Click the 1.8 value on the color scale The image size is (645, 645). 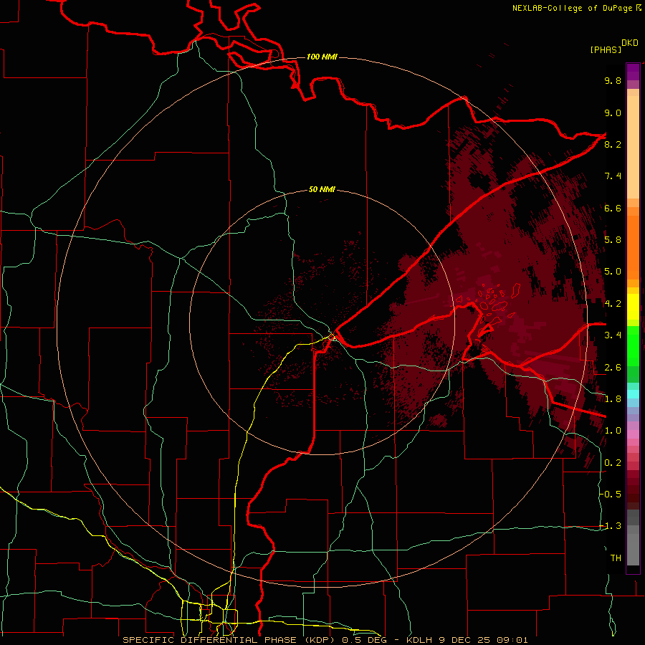coord(613,399)
